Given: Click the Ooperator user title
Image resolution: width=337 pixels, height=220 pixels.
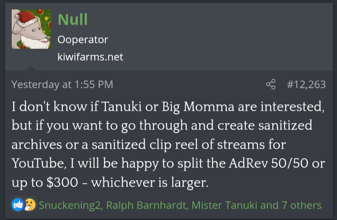Looking at the screenshot, I should (82, 40).
